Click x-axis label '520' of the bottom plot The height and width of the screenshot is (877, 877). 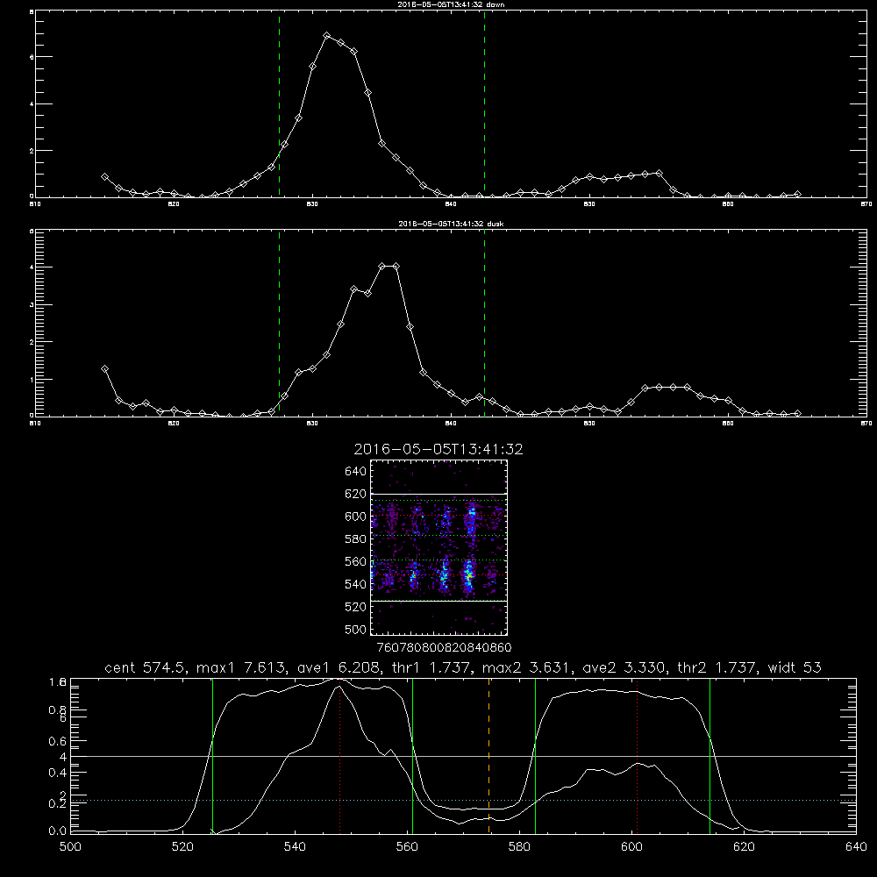(x=182, y=847)
